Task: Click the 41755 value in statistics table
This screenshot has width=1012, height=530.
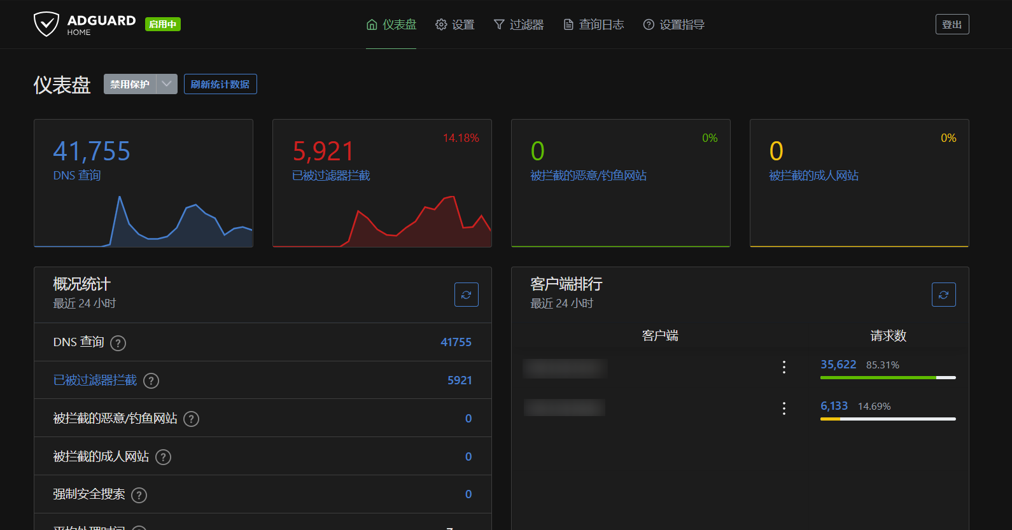Action: (x=456, y=342)
